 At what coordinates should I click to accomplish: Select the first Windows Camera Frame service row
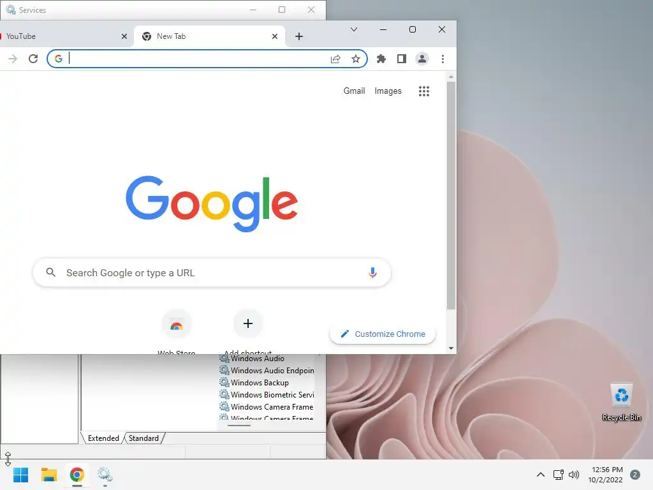point(267,406)
